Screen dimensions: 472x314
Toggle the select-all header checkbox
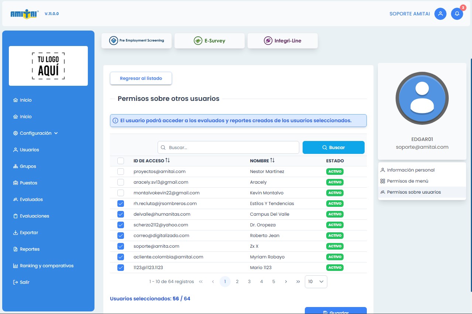point(121,161)
